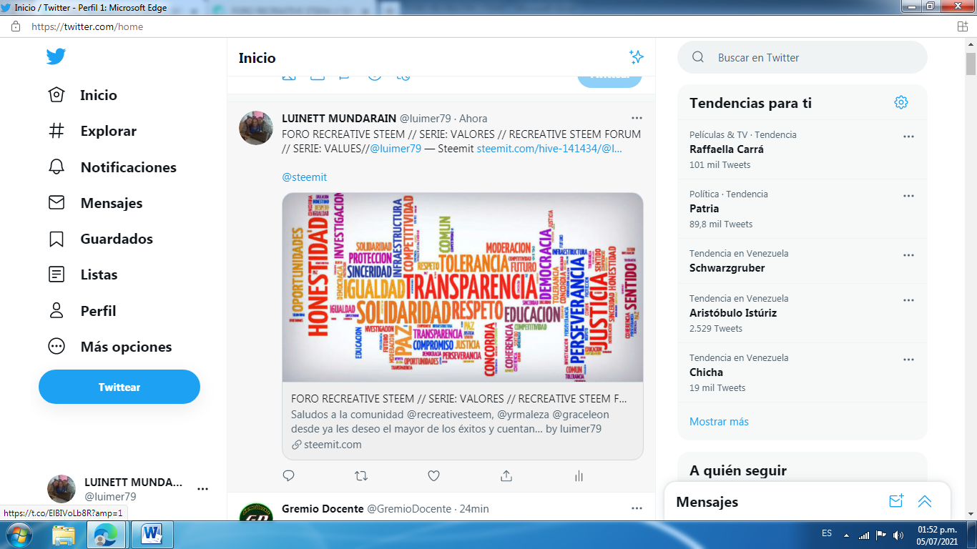Open the Tendencias settings gear

901,102
